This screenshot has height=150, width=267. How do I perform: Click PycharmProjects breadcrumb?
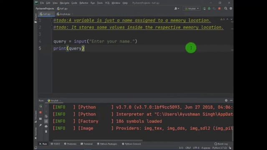[45, 8]
